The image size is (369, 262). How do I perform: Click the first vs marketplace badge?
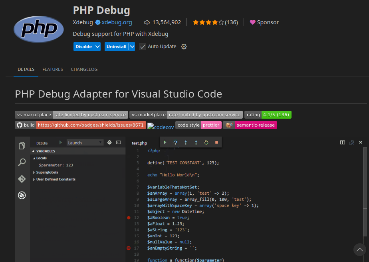(71, 115)
